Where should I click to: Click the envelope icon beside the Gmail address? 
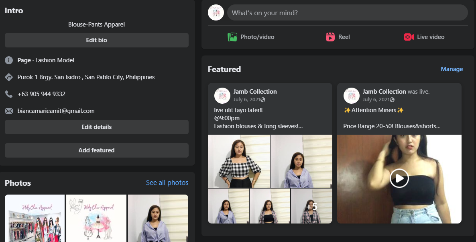[9, 111]
